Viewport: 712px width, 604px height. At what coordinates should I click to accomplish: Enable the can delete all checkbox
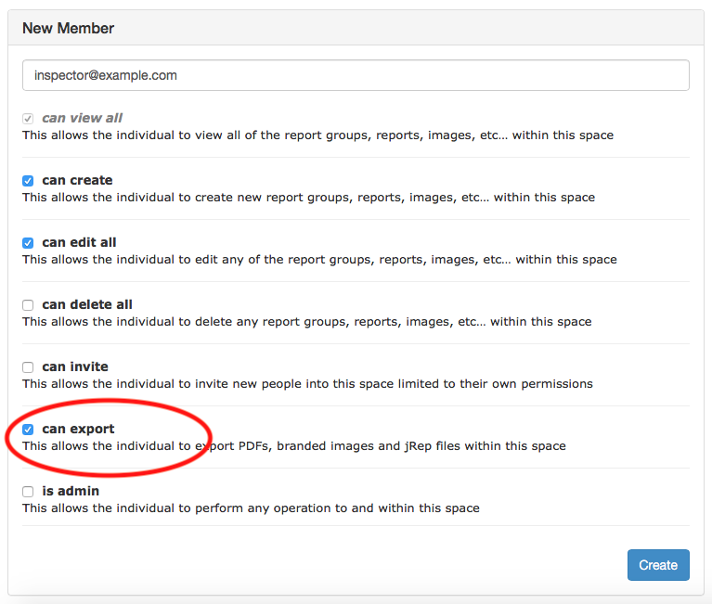tap(28, 305)
